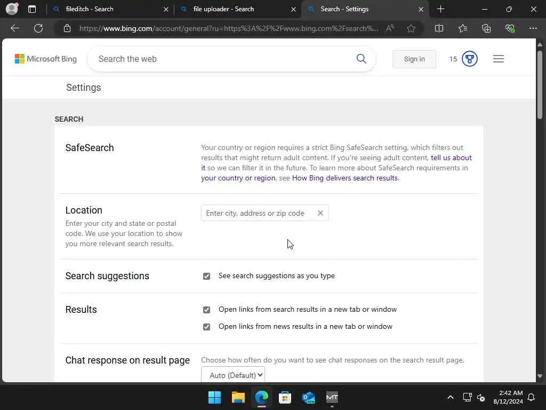
Task: Click the muted volume tray icon
Action: click(481, 397)
